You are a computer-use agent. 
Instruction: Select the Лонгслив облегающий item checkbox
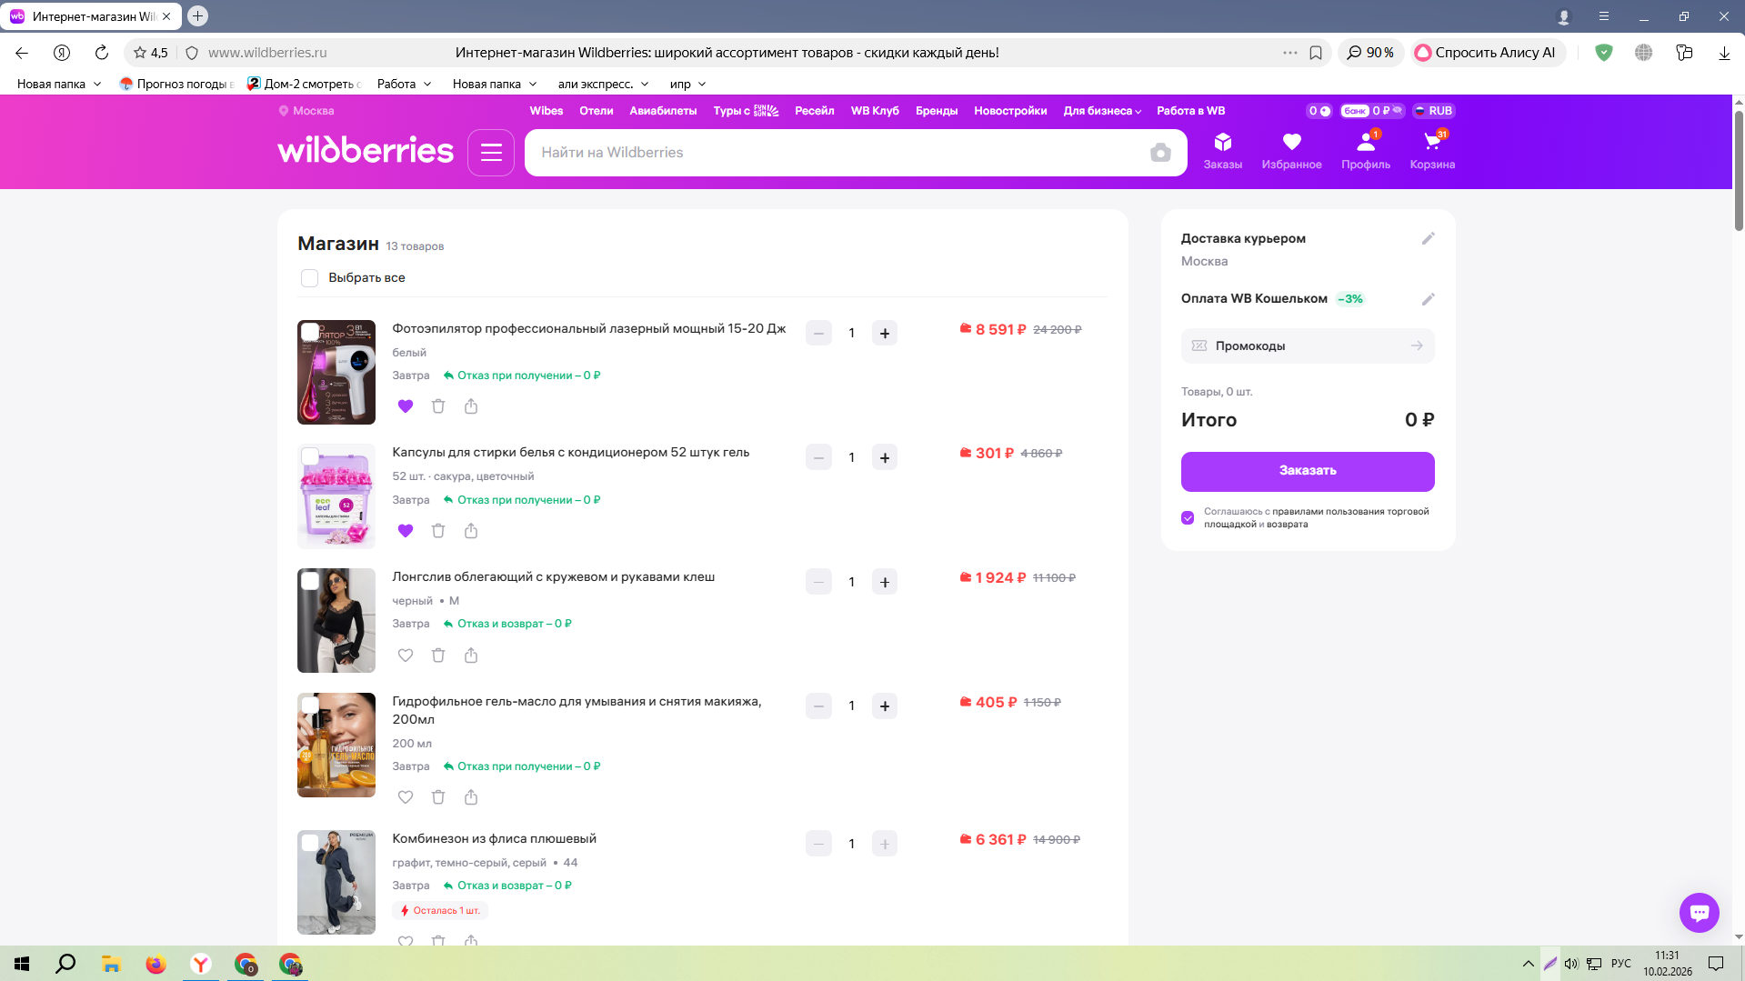point(310,582)
